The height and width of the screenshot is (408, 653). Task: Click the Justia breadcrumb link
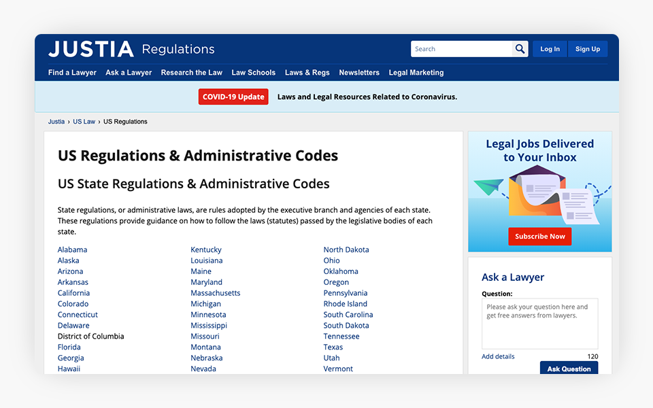coord(56,122)
